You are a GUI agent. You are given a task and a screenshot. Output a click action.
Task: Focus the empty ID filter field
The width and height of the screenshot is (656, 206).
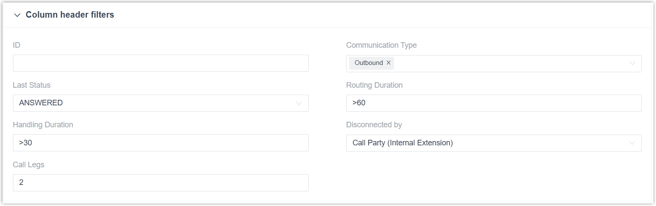[x=160, y=63]
